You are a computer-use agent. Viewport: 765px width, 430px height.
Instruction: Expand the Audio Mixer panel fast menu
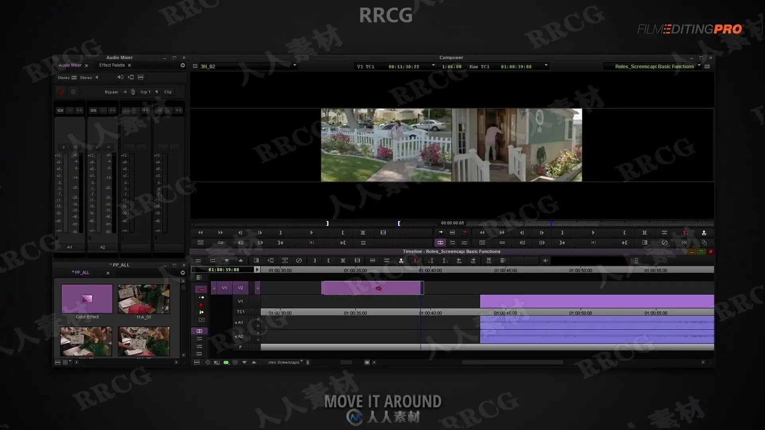coord(182,65)
